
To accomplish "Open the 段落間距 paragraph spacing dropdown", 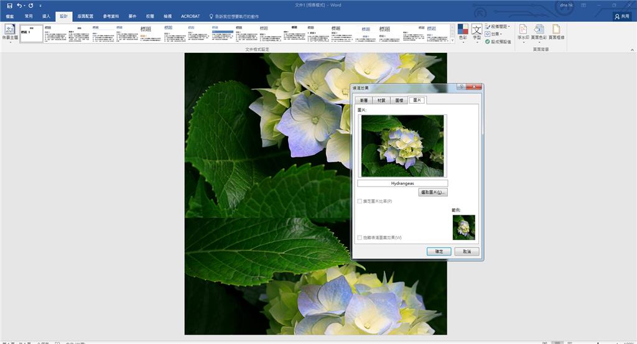I will (498, 26).
